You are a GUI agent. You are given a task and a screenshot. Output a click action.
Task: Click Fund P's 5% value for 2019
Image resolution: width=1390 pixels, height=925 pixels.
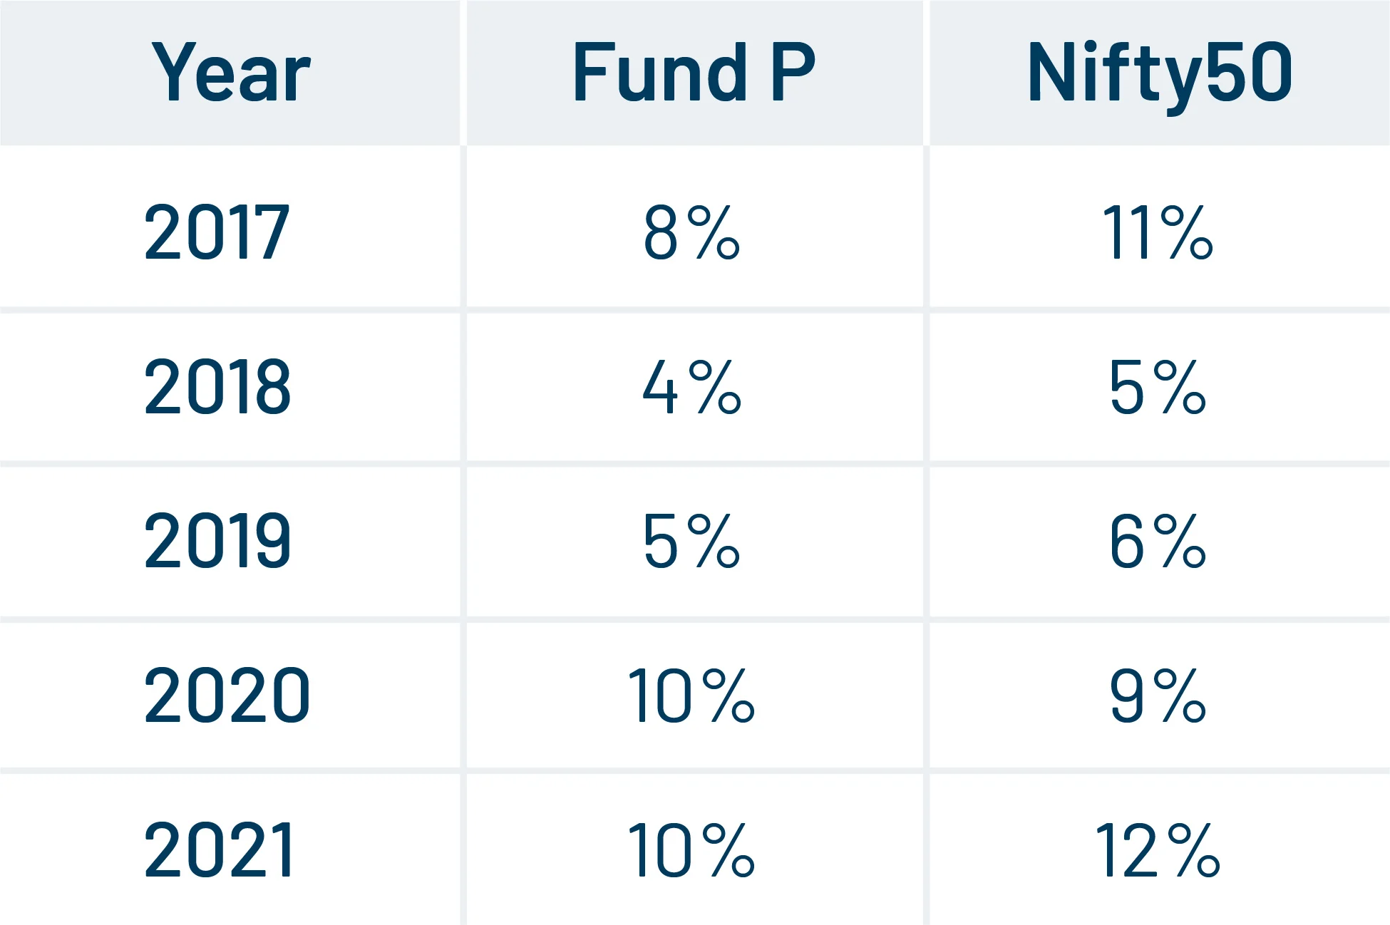[x=691, y=540]
